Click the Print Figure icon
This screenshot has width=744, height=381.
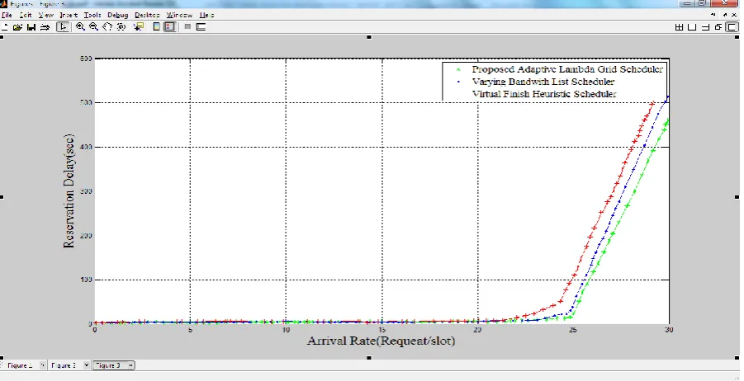45,27
